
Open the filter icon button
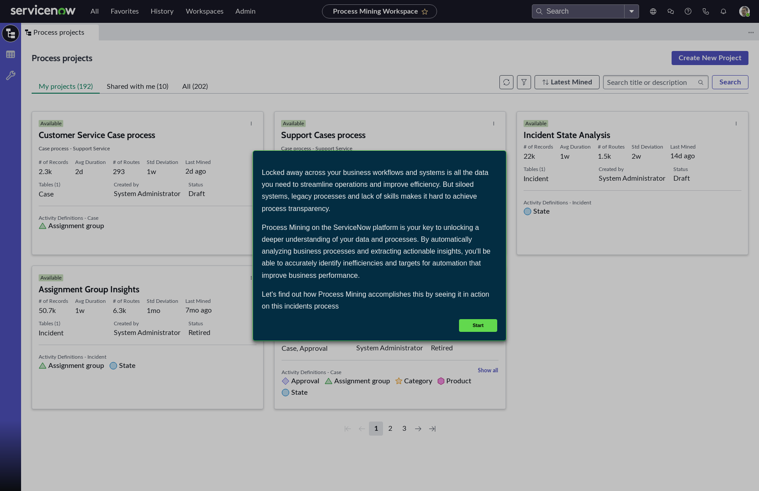(x=524, y=82)
